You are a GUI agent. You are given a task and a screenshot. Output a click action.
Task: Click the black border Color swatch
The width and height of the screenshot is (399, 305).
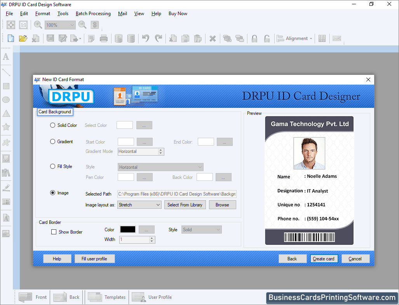127,229
